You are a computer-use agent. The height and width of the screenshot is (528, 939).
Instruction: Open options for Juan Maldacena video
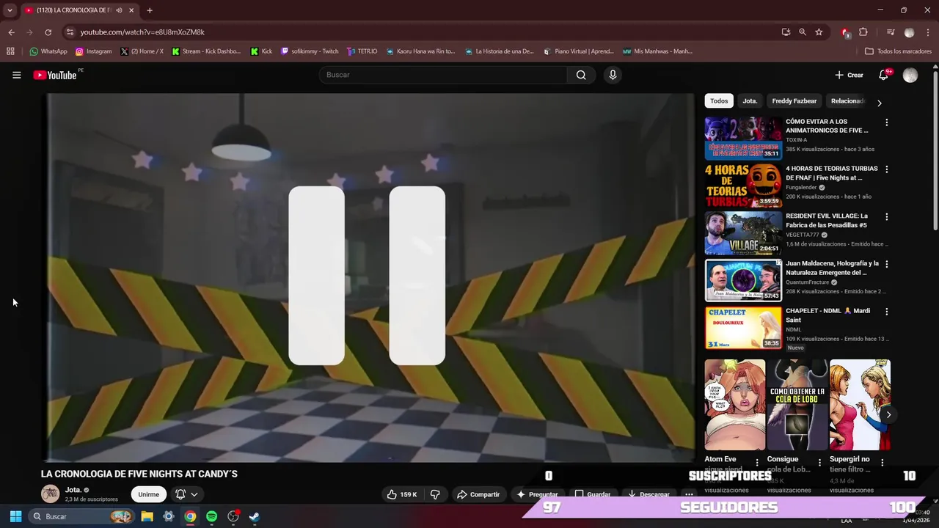pyautogui.click(x=886, y=264)
